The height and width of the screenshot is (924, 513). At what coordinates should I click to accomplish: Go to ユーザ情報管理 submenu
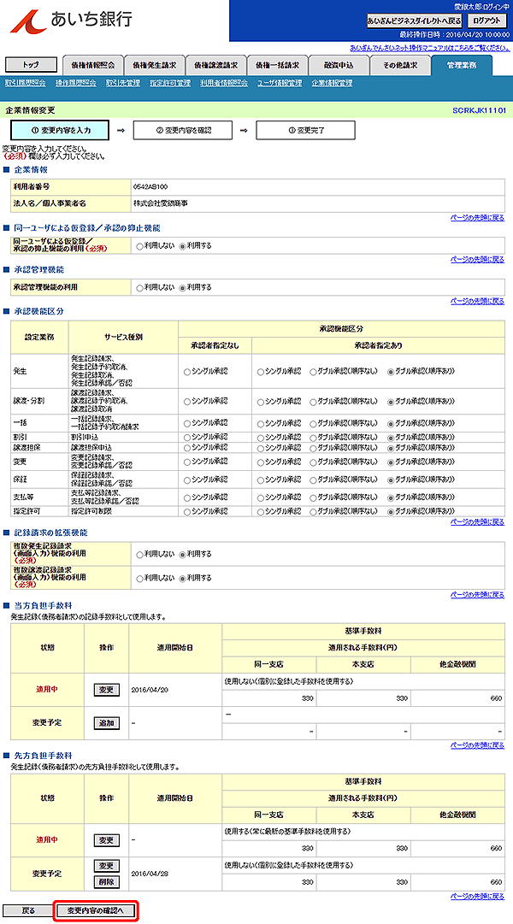[x=280, y=83]
